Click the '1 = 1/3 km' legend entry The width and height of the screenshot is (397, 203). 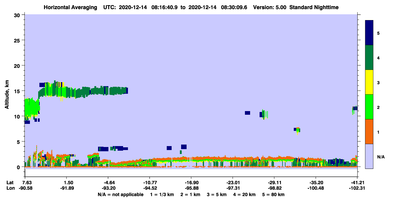162,194
